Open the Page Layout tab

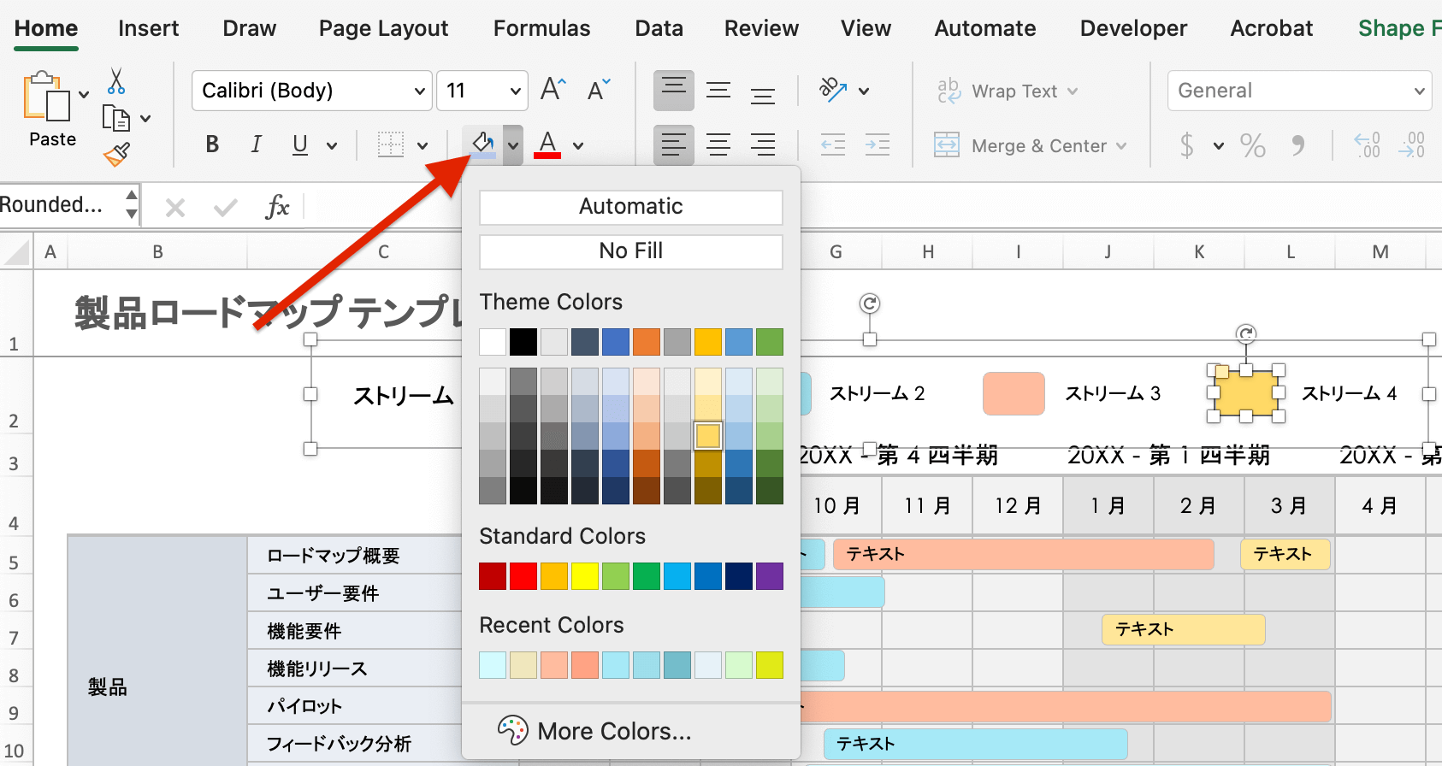(383, 28)
